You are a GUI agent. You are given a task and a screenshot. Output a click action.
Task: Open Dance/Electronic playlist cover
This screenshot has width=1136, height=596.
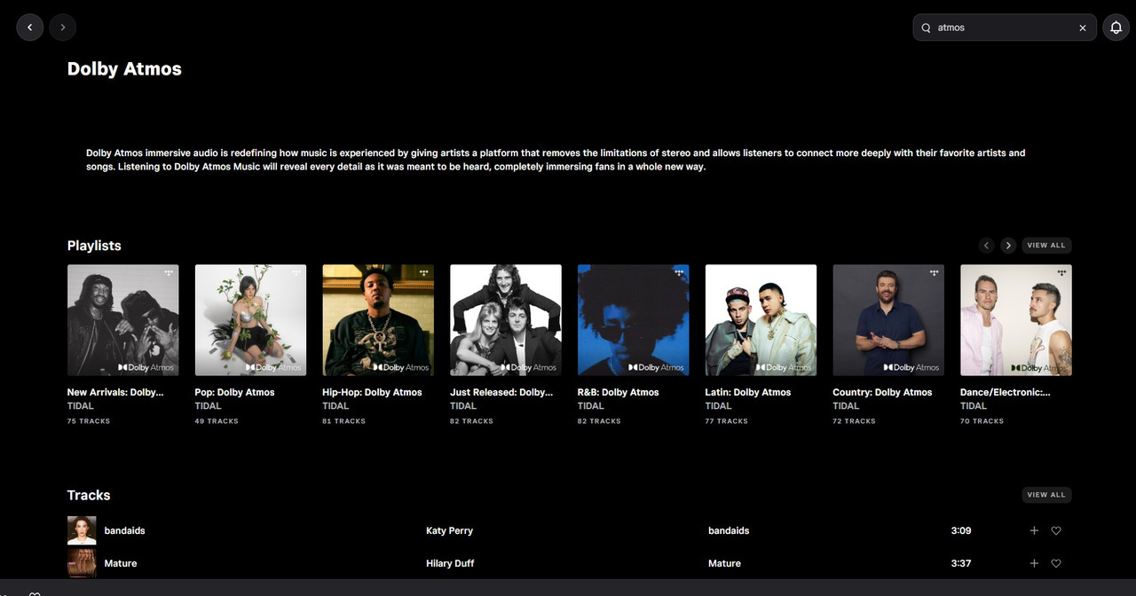1016,320
